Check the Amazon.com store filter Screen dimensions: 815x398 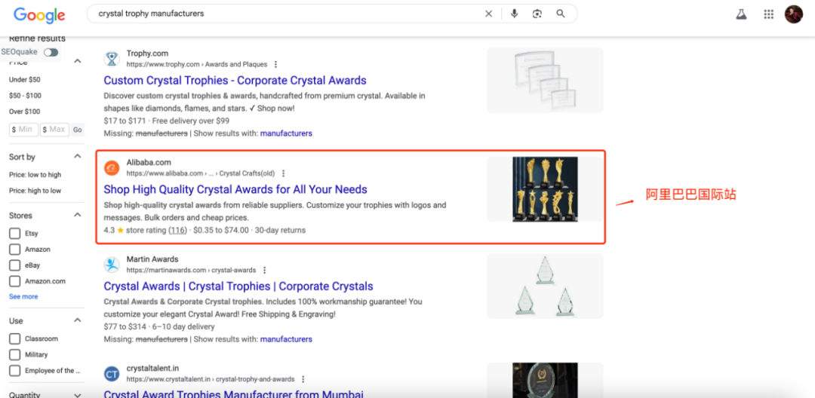pyautogui.click(x=15, y=281)
